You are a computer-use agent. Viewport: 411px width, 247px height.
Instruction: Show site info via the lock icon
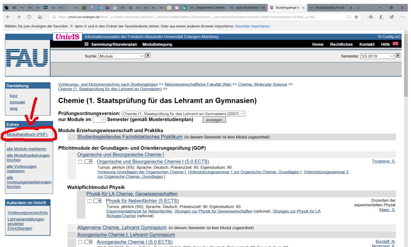(54, 17)
